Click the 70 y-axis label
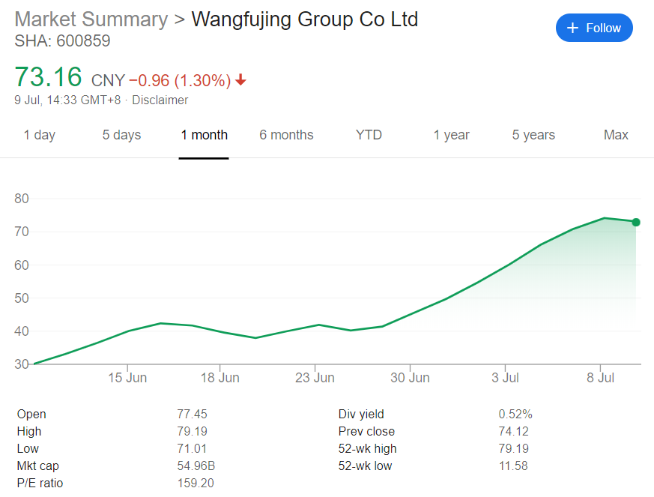Viewport: 654px width, 497px height. pos(22,232)
